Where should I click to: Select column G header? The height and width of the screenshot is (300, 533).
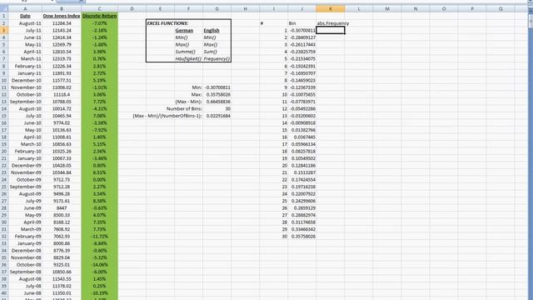pyautogui.click(x=217, y=9)
